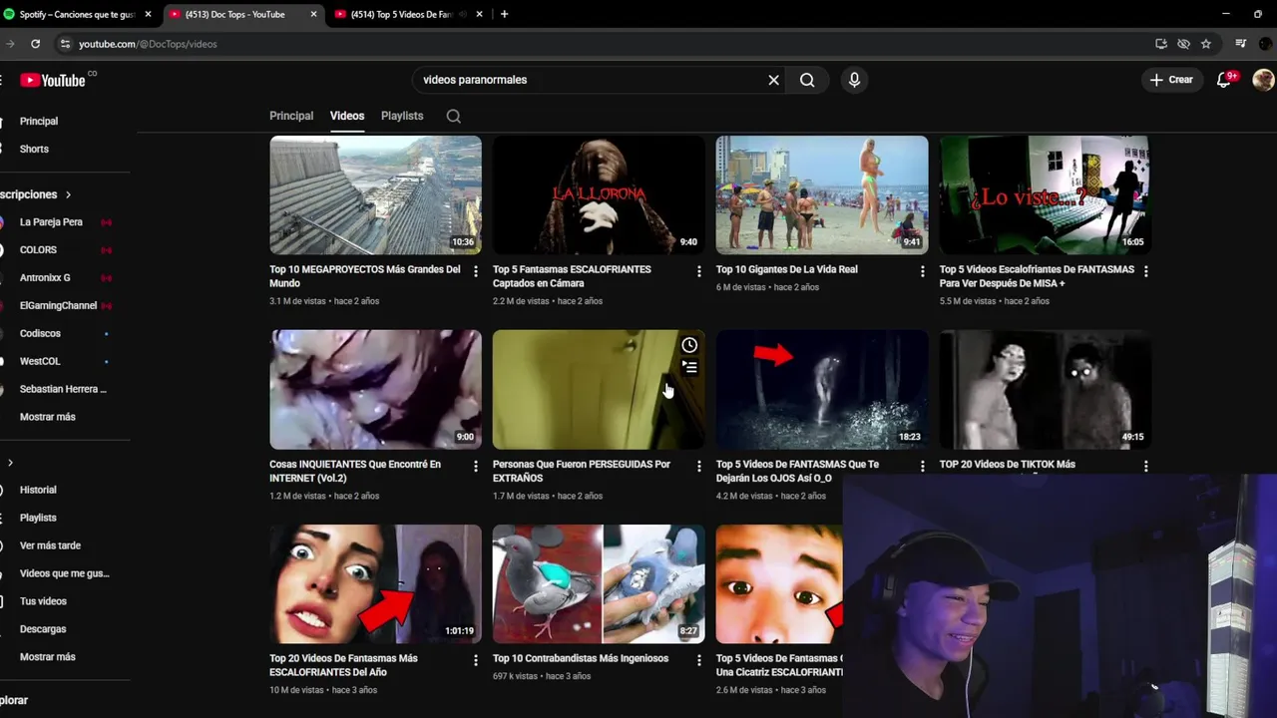Add to queue icon on thumbnail
The image size is (1277, 718).
tap(689, 367)
